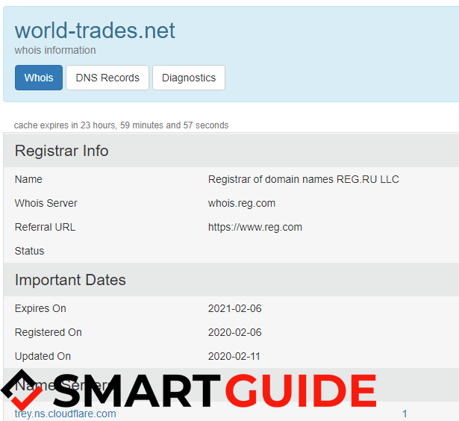This screenshot has height=421, width=459.
Task: Click the 'Expires On' row label
Action: click(x=40, y=308)
